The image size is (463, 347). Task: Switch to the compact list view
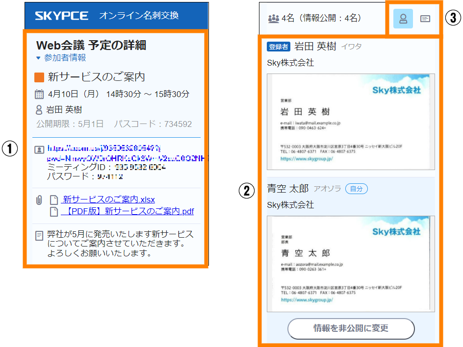tap(425, 19)
